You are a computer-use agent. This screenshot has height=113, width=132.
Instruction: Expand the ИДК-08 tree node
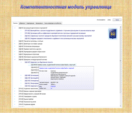click(15, 57)
